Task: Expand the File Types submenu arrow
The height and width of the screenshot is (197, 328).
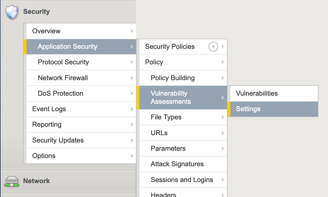Action: (223, 117)
